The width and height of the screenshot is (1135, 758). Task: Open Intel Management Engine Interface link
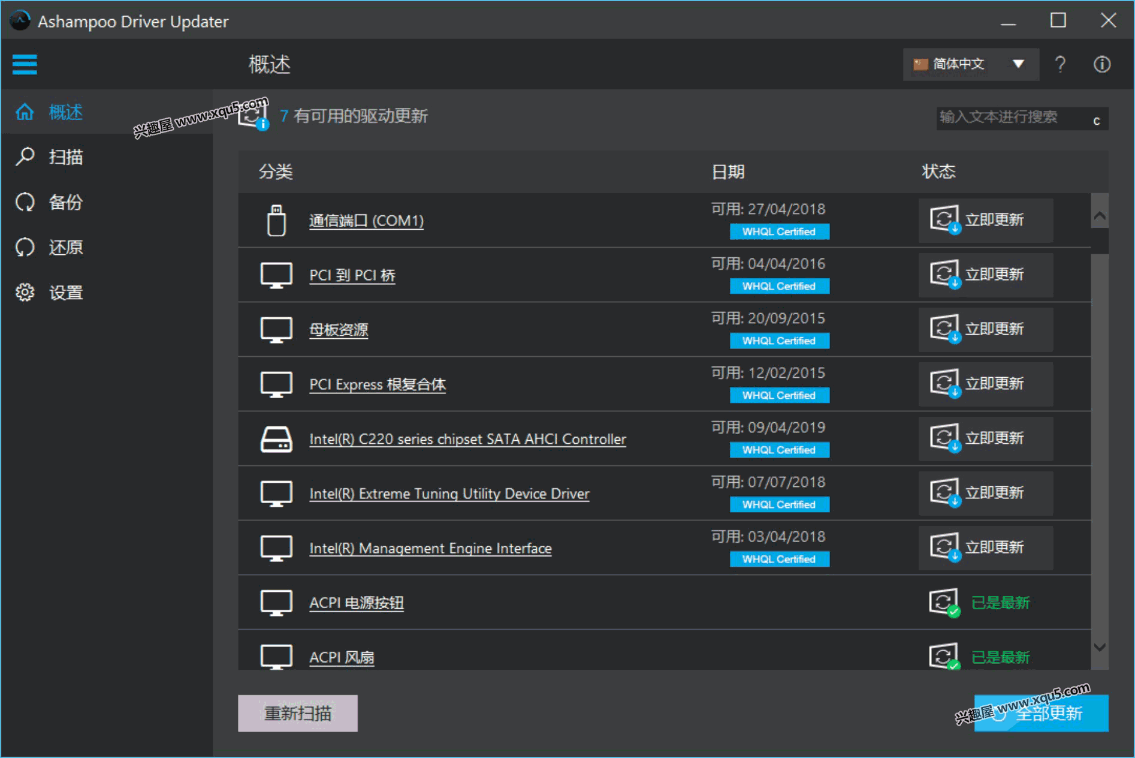tap(430, 548)
